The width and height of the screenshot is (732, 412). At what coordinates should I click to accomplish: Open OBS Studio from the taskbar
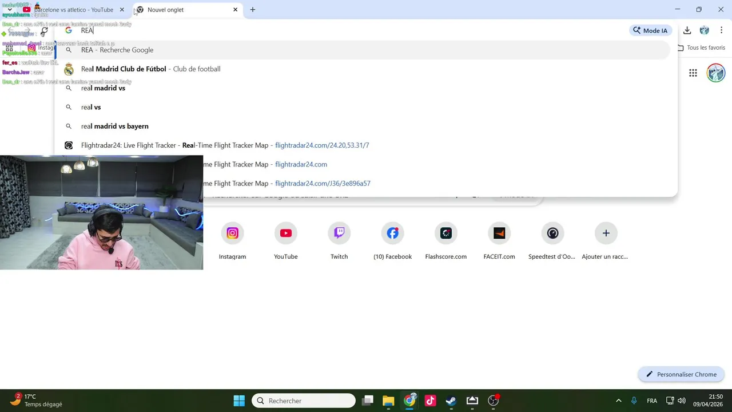pos(494,401)
